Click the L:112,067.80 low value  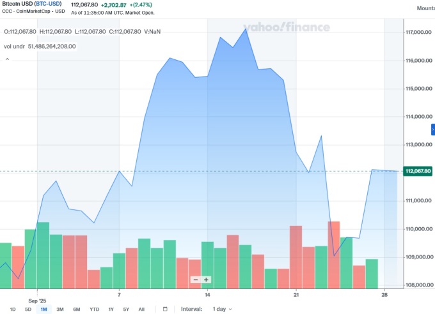click(x=90, y=31)
